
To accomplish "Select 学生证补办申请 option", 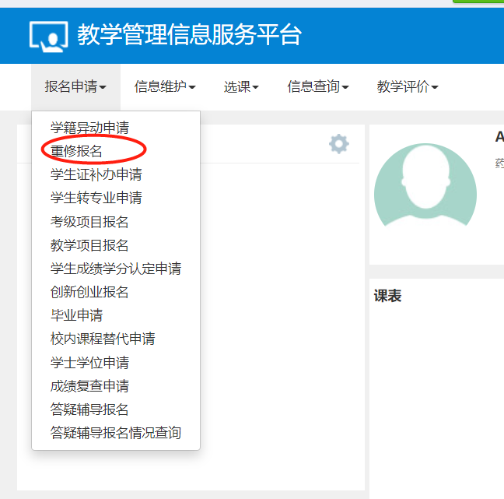I will pos(96,174).
